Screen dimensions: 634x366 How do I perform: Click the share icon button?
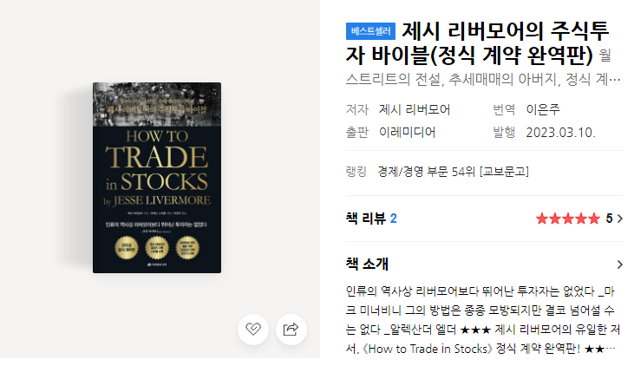[291, 330]
